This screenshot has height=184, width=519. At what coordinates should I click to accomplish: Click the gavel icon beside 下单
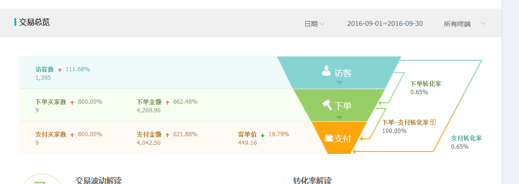[327, 105]
